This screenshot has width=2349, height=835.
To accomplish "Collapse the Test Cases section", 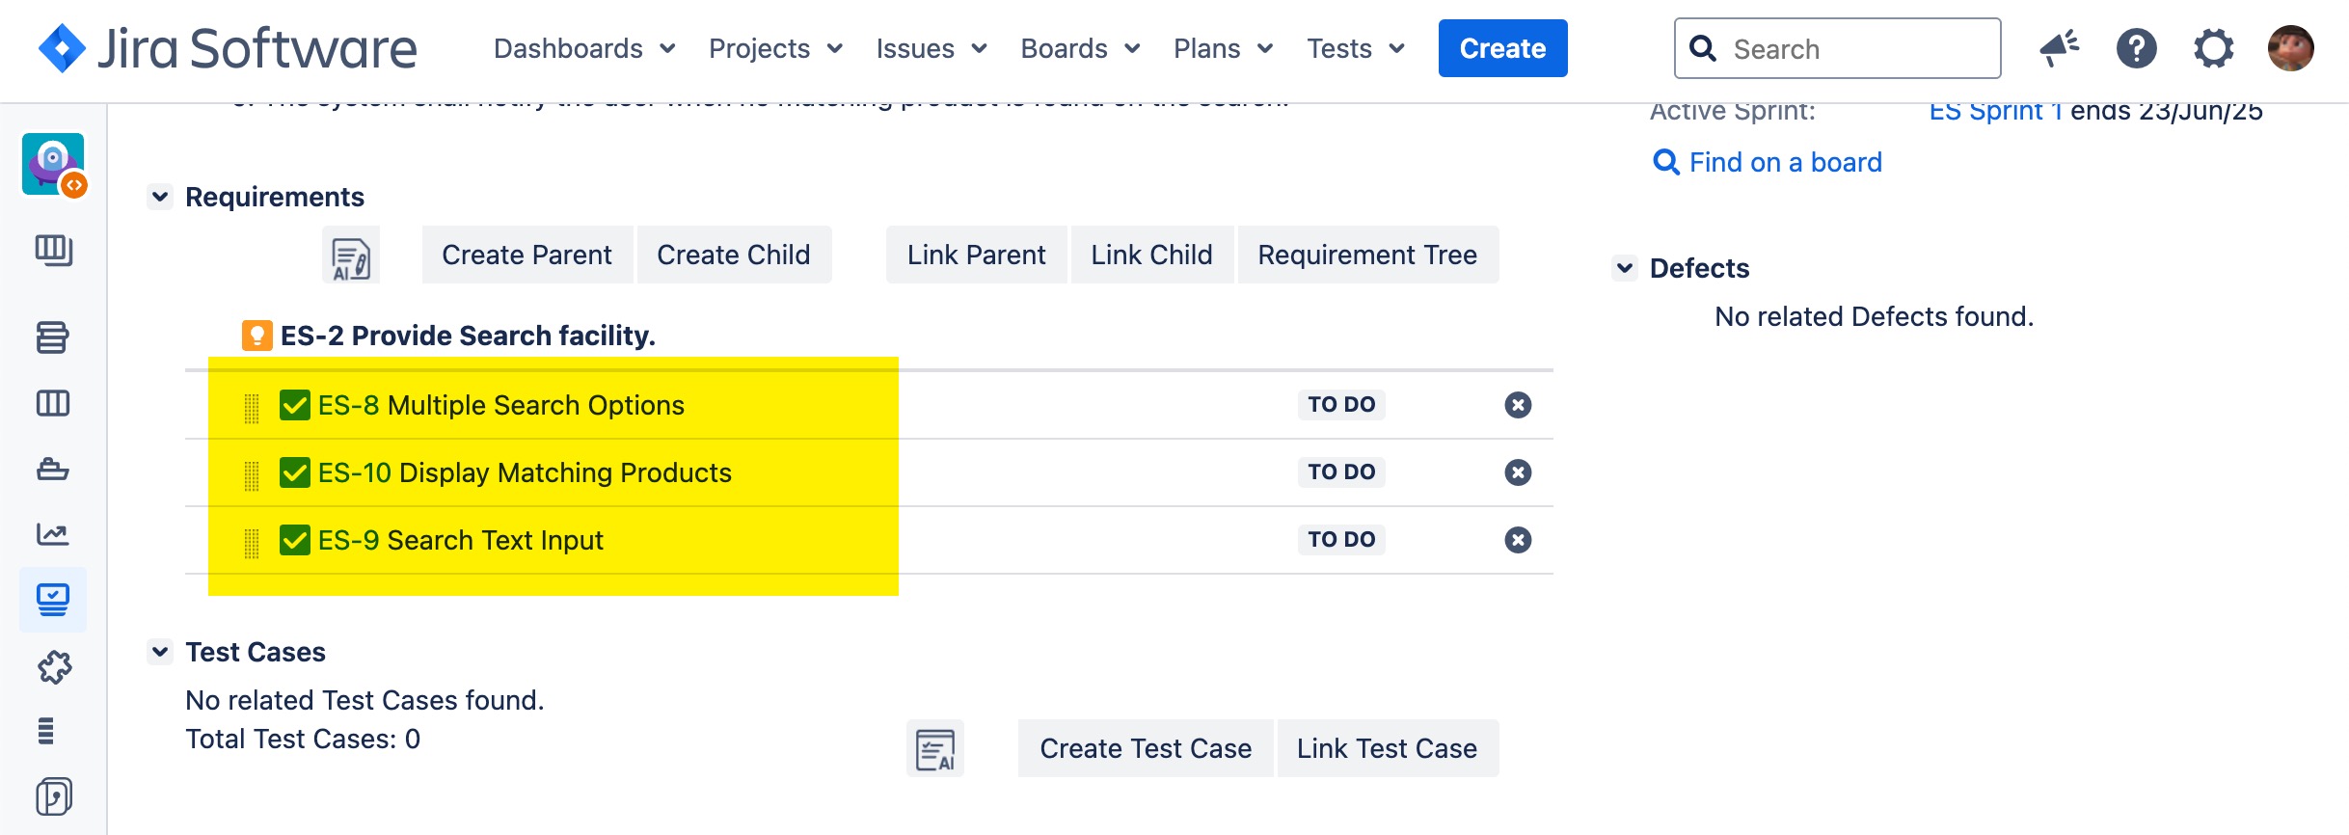I will pos(161,652).
